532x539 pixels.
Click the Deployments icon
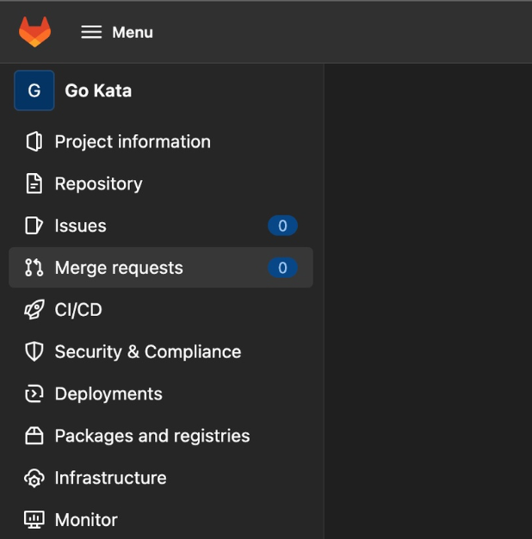[x=34, y=393]
